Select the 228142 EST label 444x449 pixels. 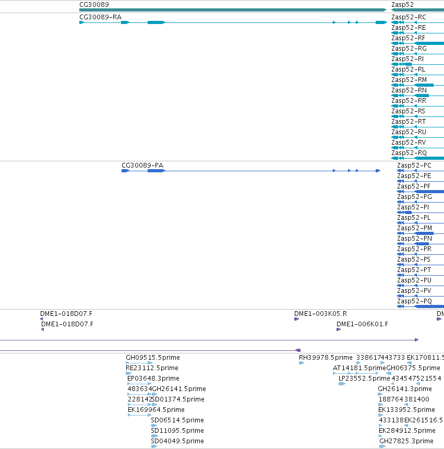[x=140, y=399]
